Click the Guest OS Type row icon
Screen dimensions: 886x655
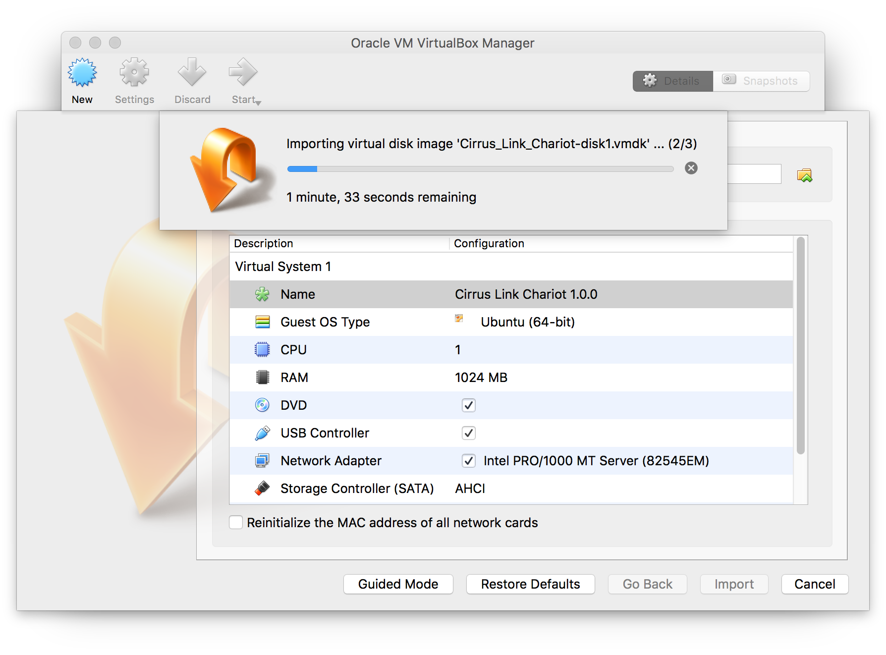tap(262, 322)
